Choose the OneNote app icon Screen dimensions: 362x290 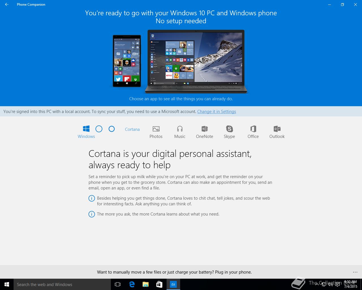204,129
